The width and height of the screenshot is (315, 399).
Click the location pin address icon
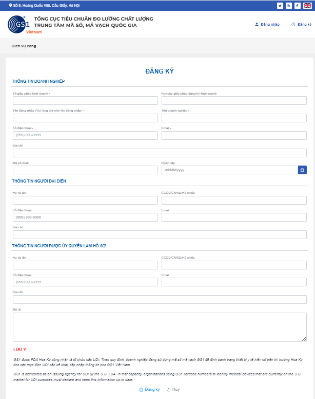(11, 6)
